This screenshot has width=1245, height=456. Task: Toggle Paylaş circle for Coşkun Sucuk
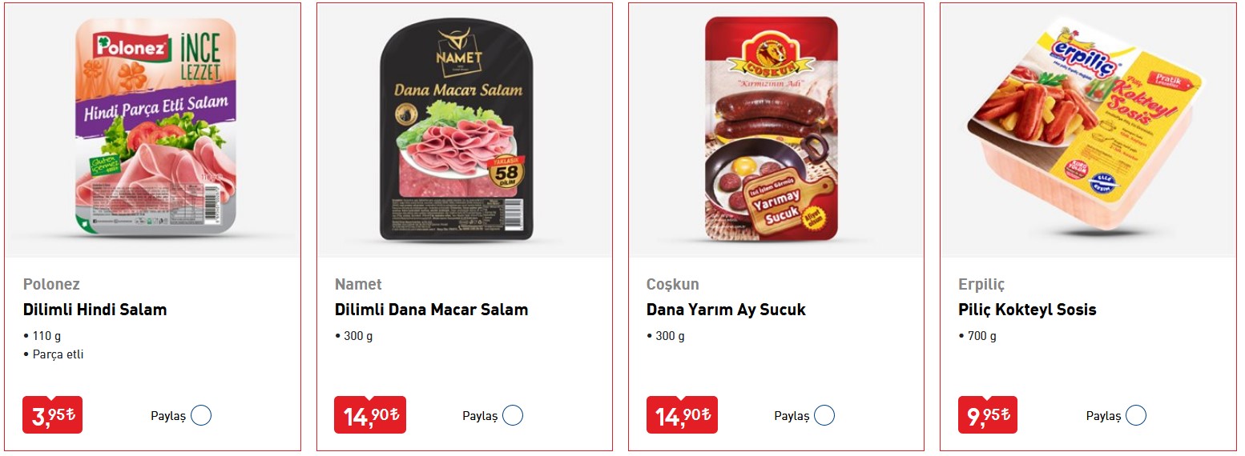tap(824, 416)
